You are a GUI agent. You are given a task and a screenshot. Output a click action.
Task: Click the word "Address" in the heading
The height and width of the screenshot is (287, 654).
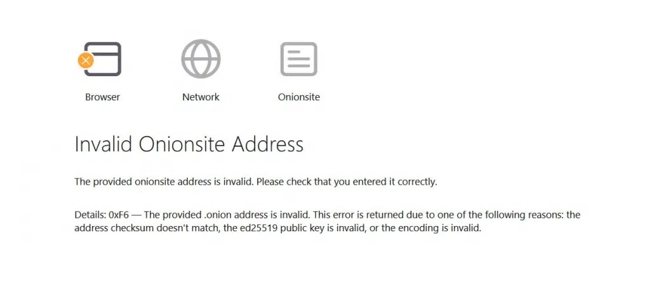(268, 144)
